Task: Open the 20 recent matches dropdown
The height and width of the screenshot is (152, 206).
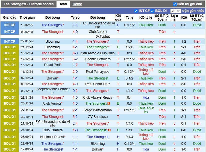Action: 175,11
